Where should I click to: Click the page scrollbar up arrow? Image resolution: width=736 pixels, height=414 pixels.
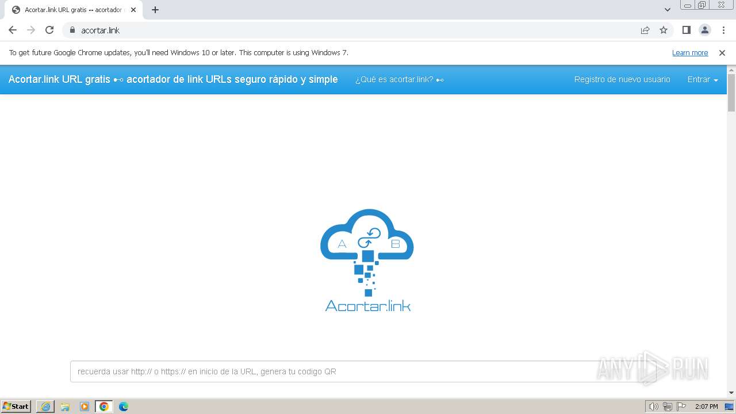click(x=731, y=70)
